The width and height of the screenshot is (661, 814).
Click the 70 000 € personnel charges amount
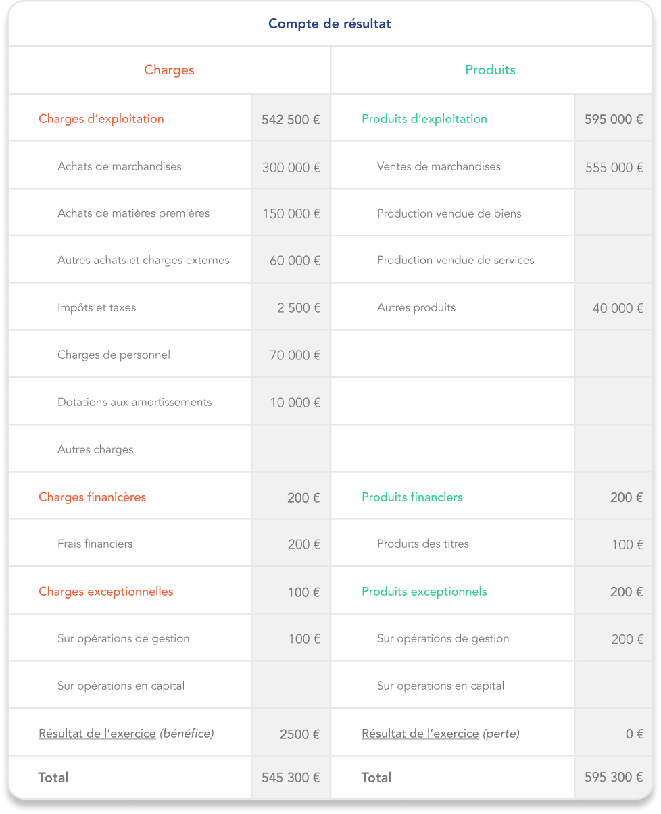pyautogui.click(x=295, y=355)
